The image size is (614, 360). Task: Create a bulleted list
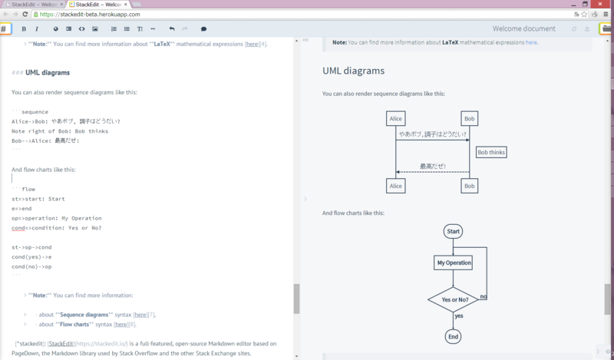127,29
